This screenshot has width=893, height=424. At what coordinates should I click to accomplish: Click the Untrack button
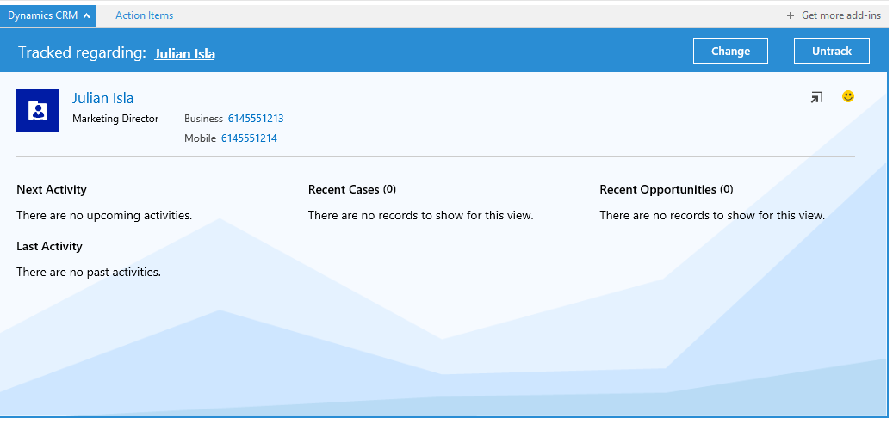pyautogui.click(x=831, y=51)
